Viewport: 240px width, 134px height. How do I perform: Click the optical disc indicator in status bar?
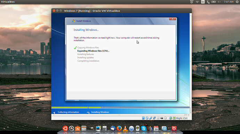(x=147, y=118)
